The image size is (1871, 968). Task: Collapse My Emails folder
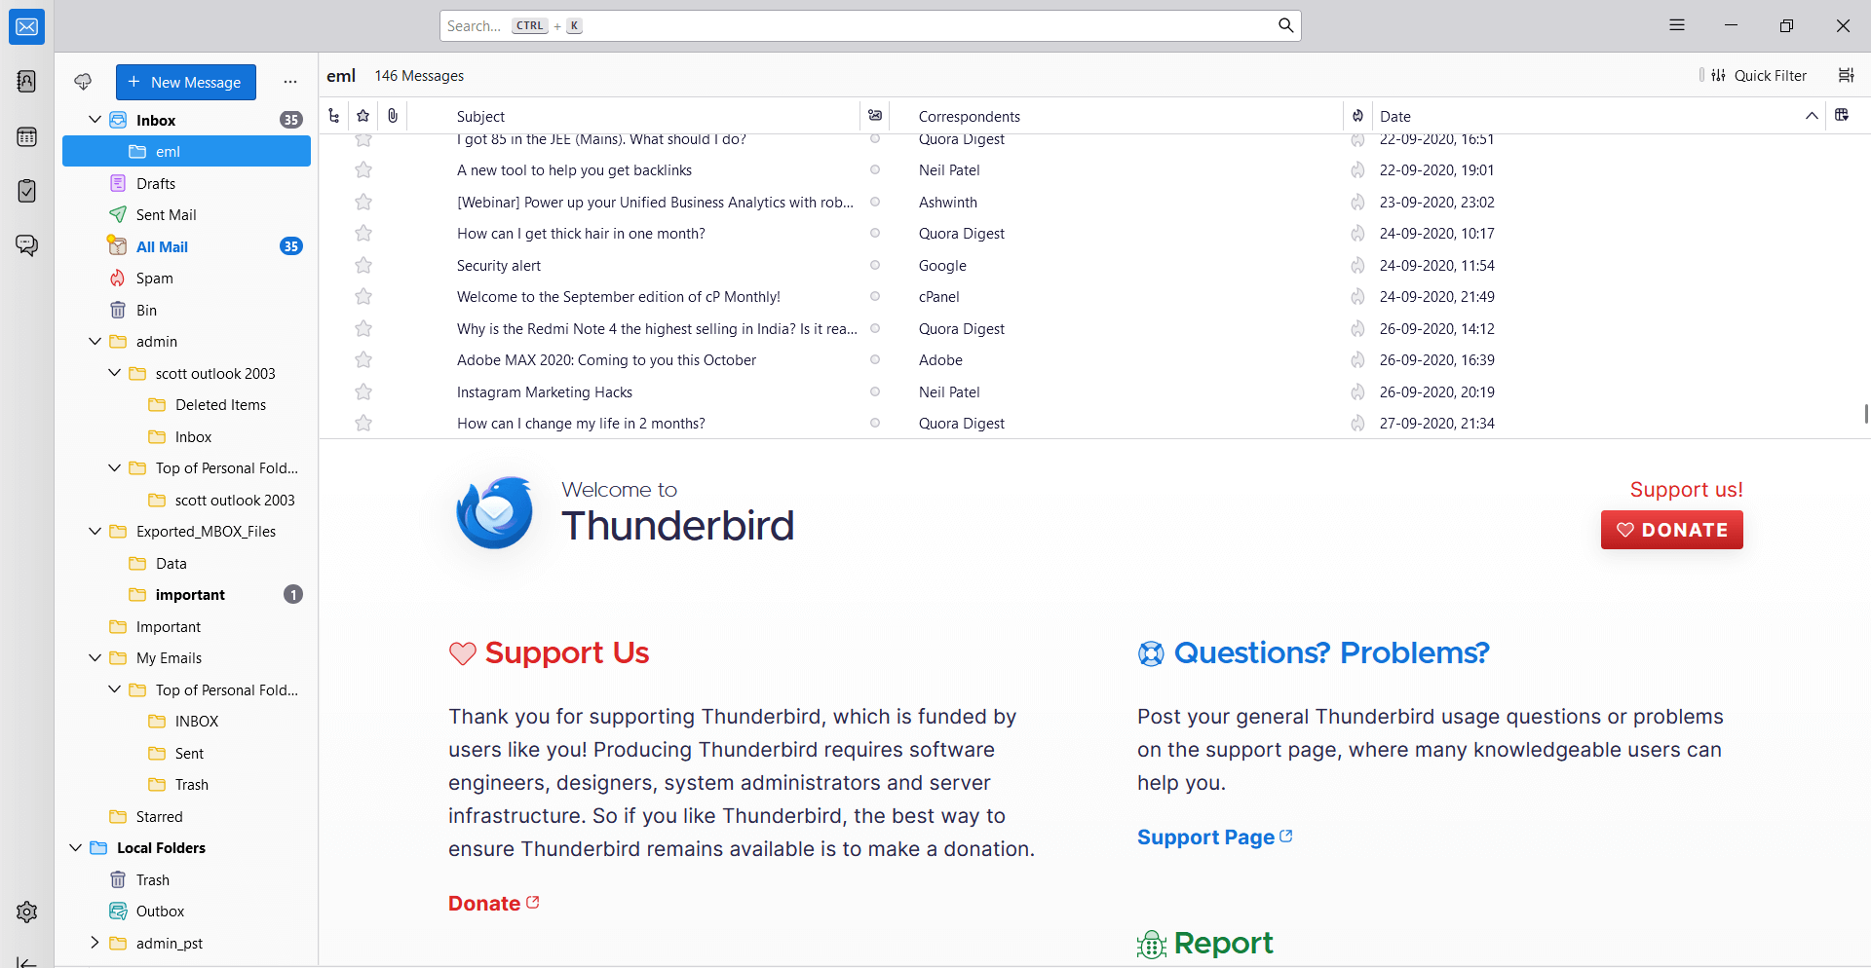point(95,658)
